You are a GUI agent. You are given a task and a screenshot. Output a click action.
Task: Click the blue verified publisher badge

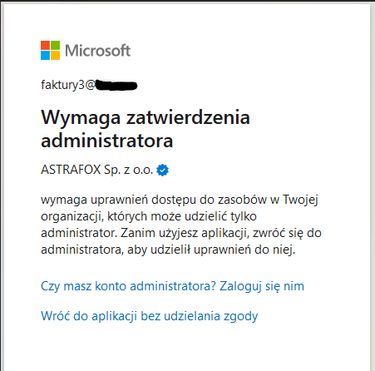(162, 170)
